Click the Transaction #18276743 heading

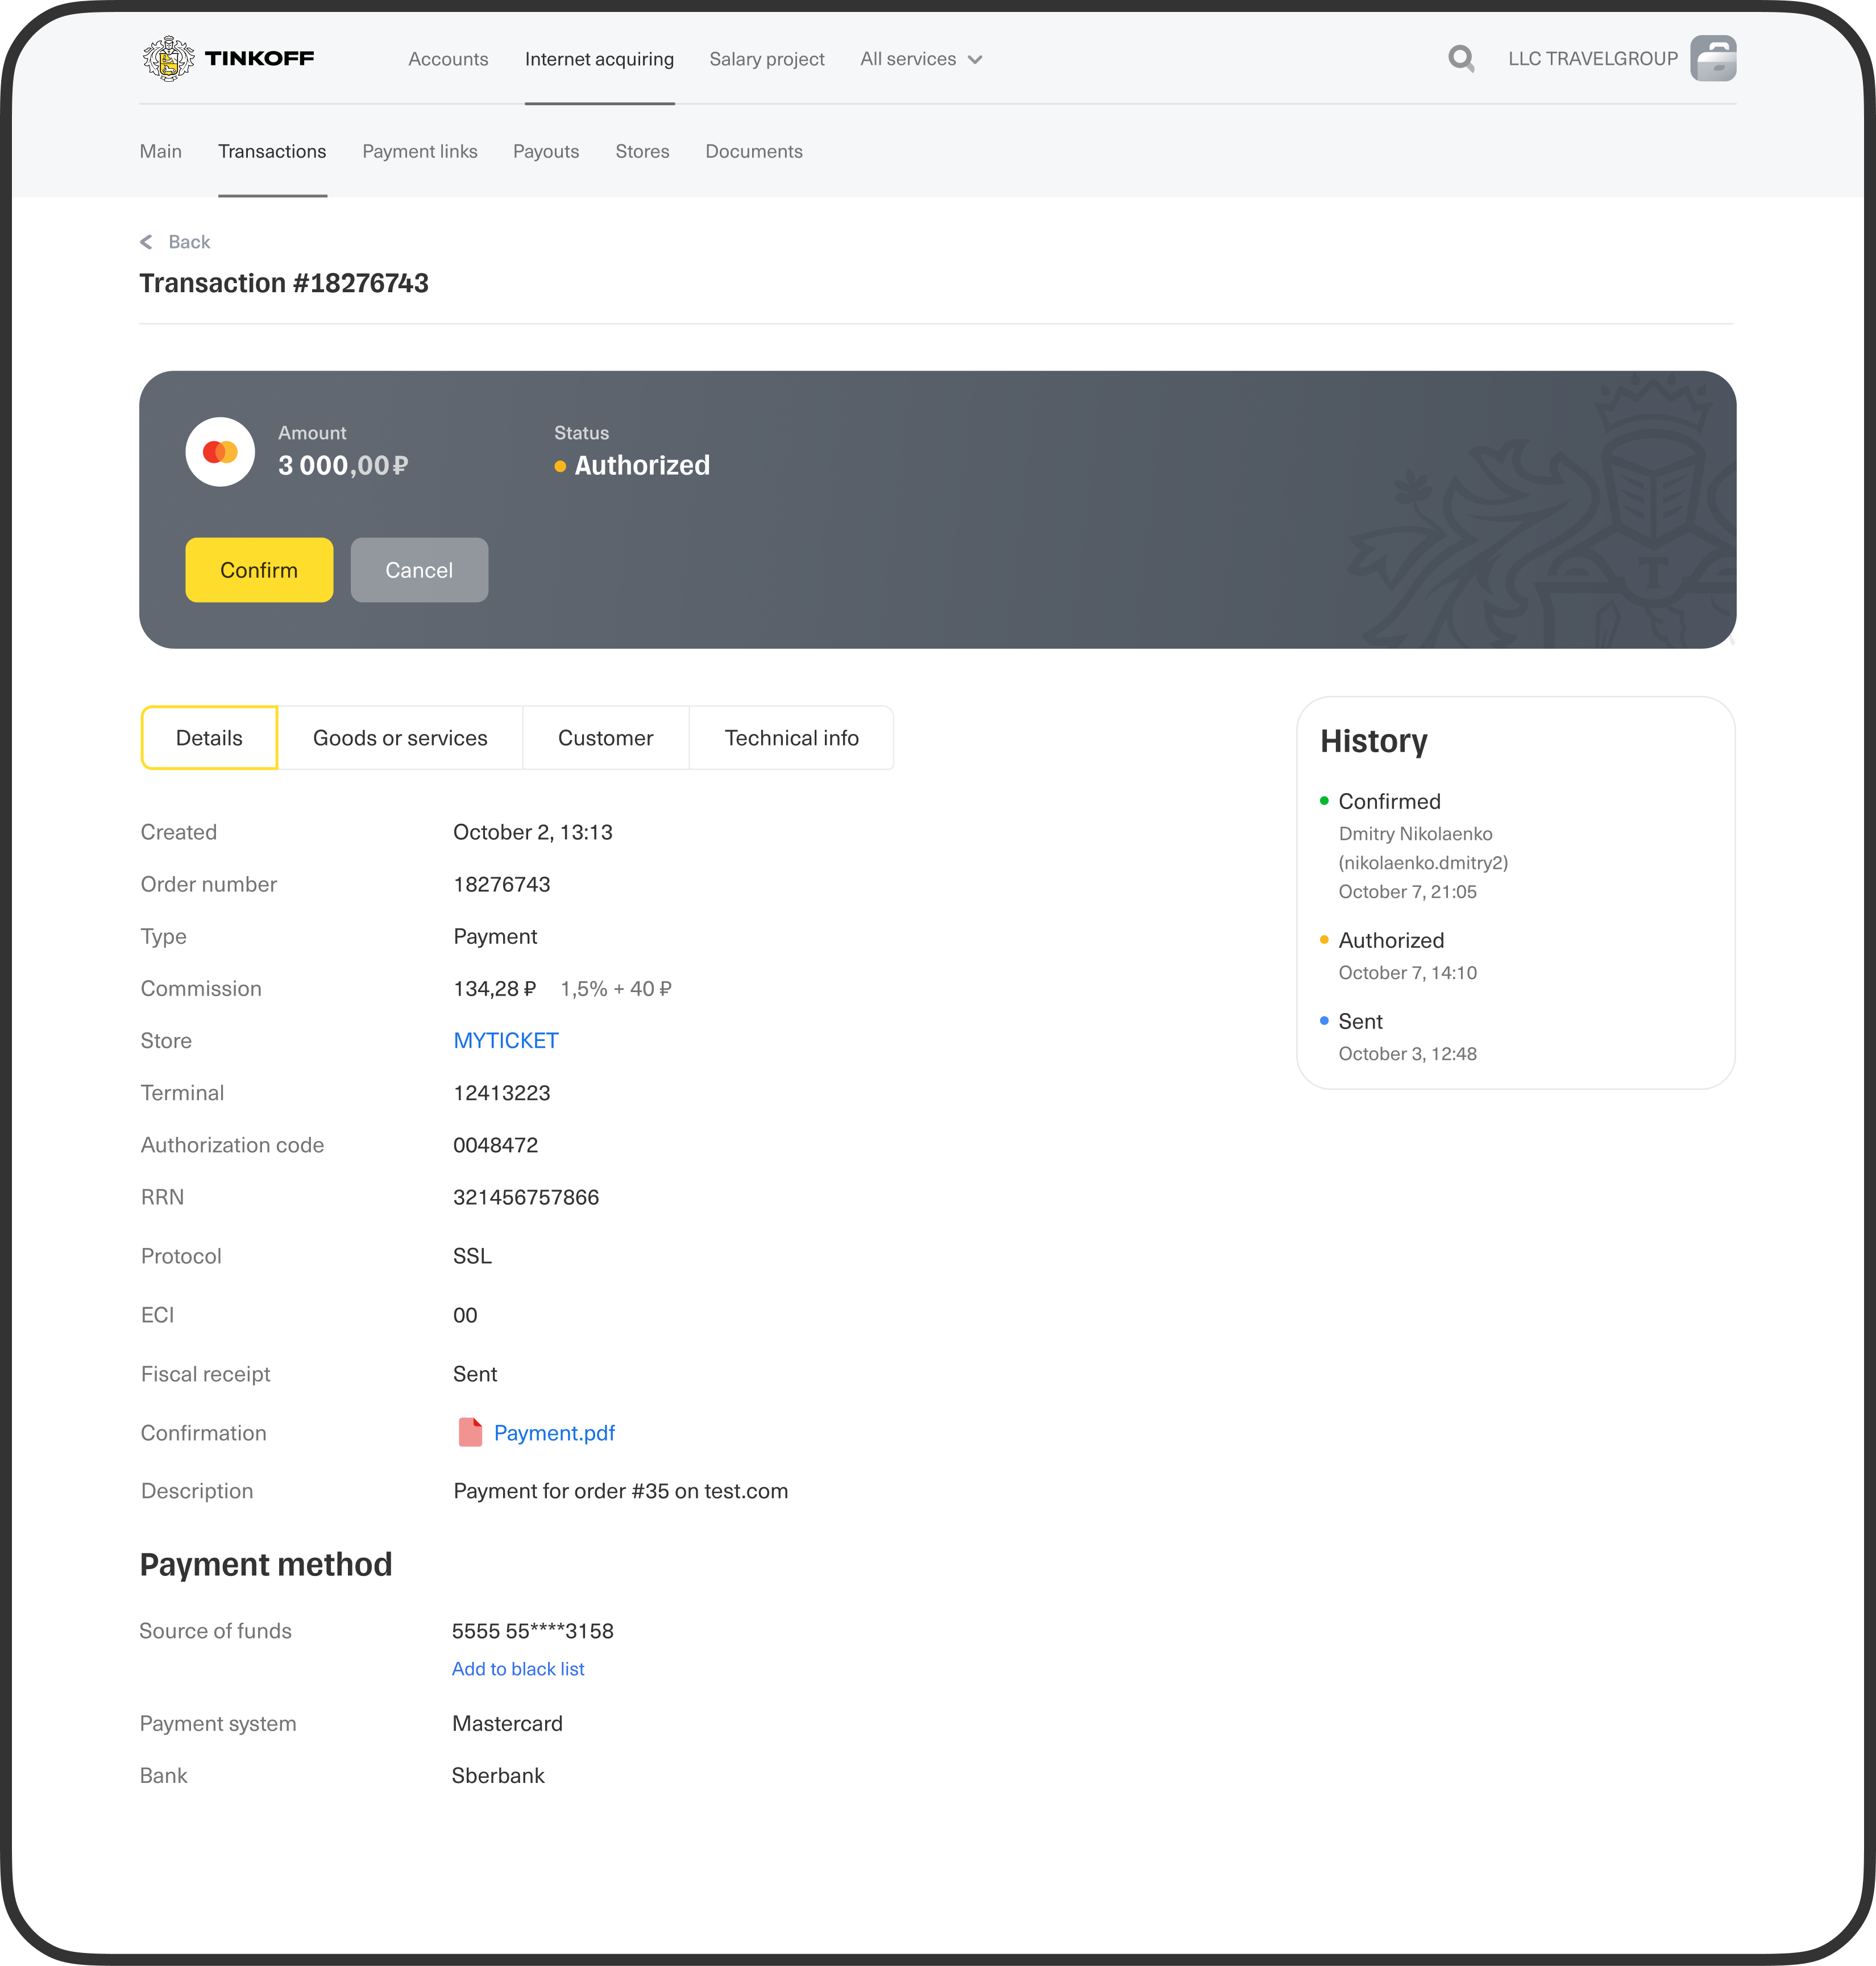pyautogui.click(x=284, y=283)
